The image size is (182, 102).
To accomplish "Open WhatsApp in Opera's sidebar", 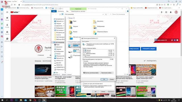I will [2, 24].
